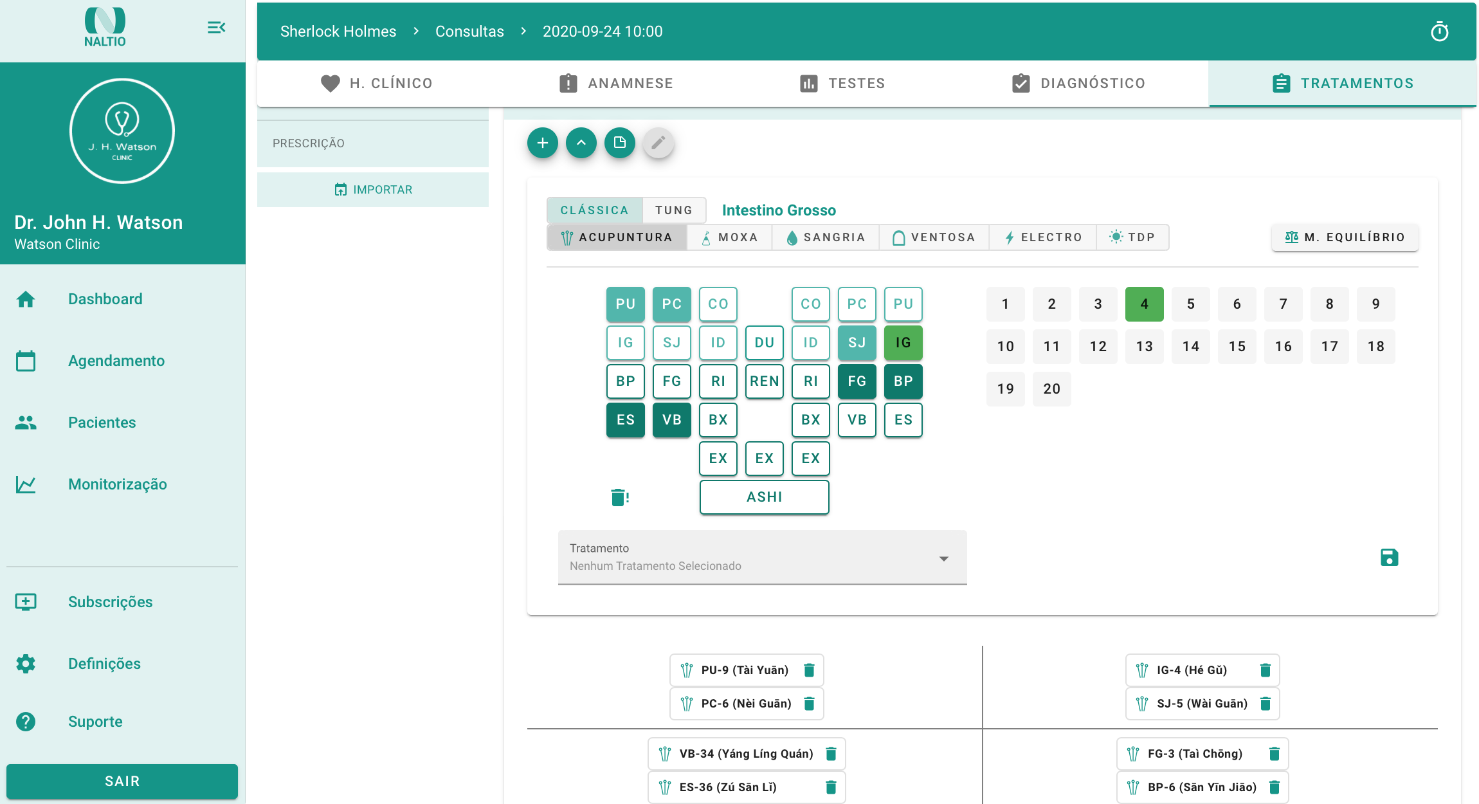Screen dimensions: 1479x804
Task: Click the round collapse chevron-up button
Action: click(x=581, y=143)
